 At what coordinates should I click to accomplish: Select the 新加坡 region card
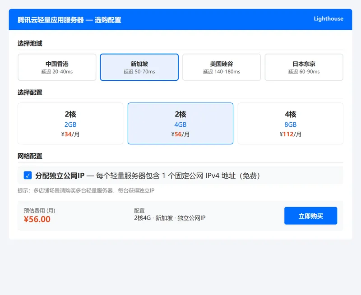click(x=139, y=67)
